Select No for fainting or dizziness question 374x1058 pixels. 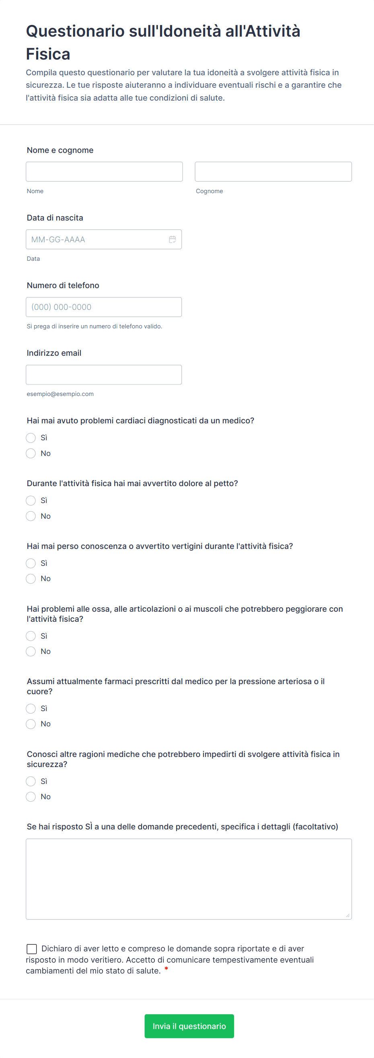pyautogui.click(x=31, y=579)
